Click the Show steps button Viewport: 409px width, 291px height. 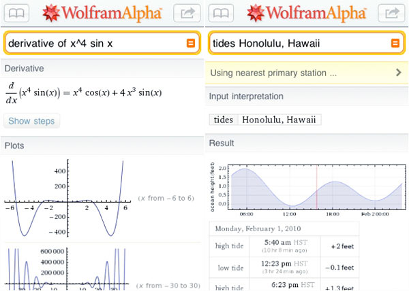tap(31, 121)
